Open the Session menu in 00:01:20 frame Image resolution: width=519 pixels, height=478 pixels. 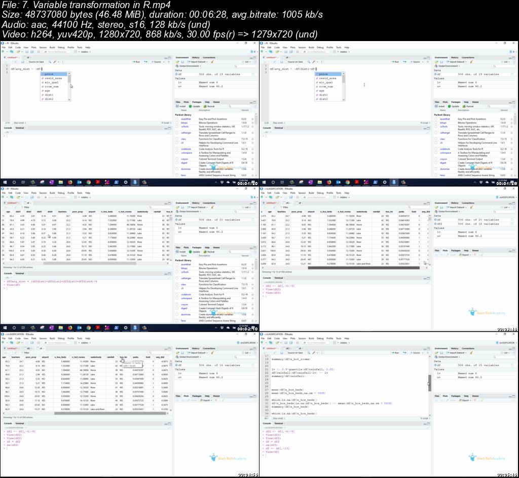[43, 47]
